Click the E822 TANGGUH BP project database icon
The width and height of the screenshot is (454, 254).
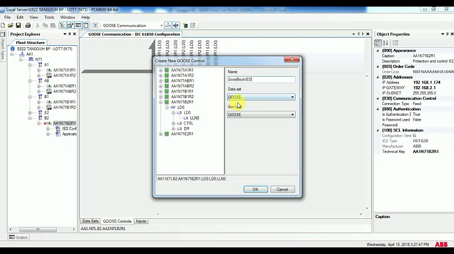tap(13, 49)
